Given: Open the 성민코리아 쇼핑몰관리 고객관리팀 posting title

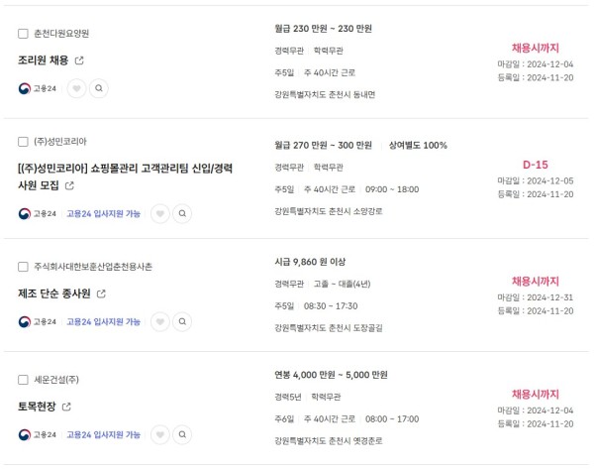Looking at the screenshot, I should tap(125, 176).
